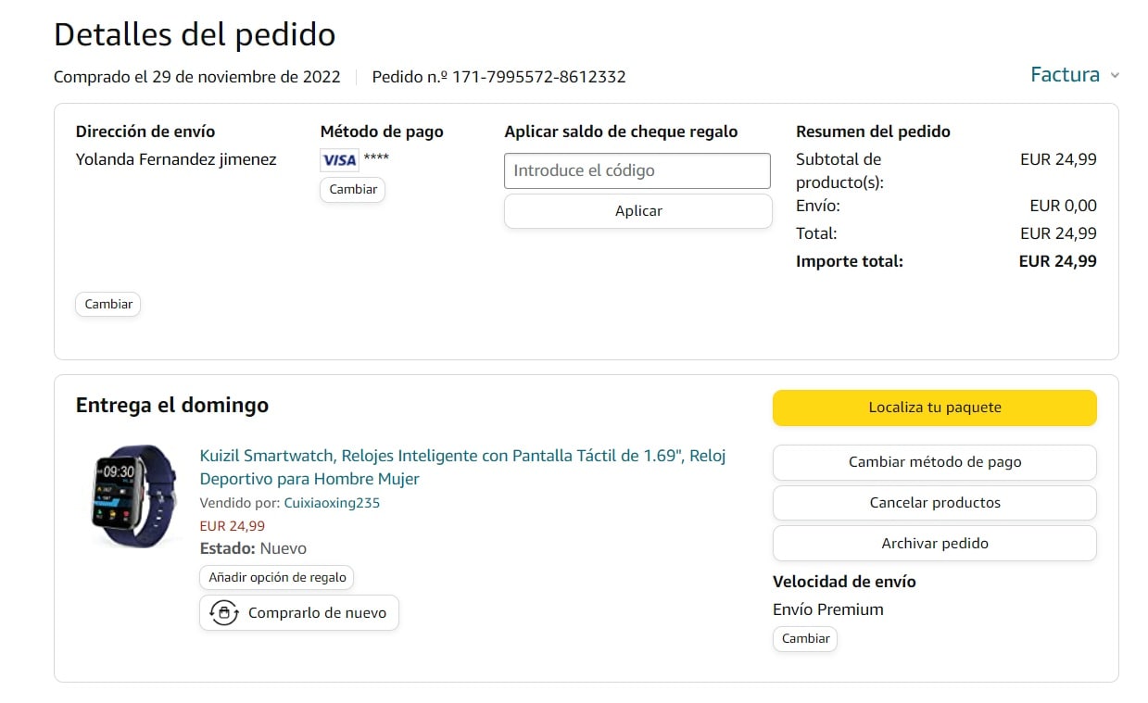Change the payment method below the Visa card

click(352, 190)
